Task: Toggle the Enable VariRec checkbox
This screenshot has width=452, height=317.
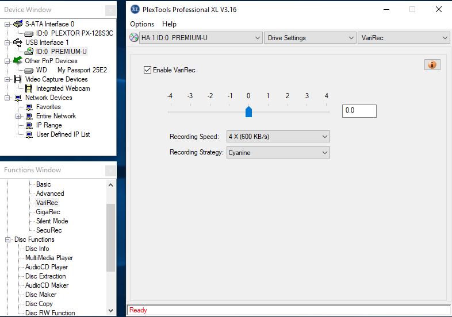Action: [x=147, y=69]
